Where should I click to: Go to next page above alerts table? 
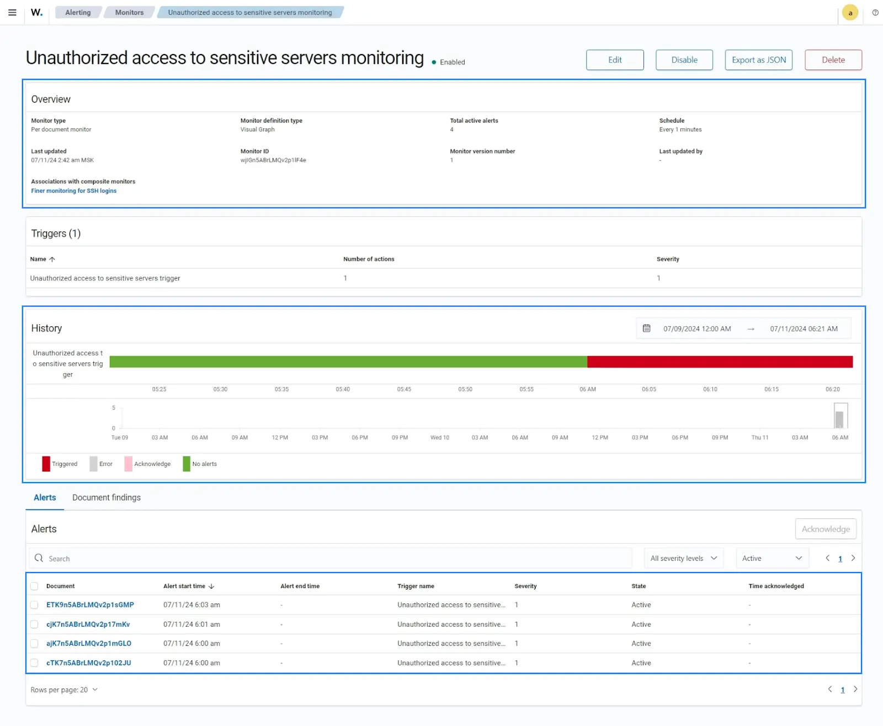click(853, 558)
